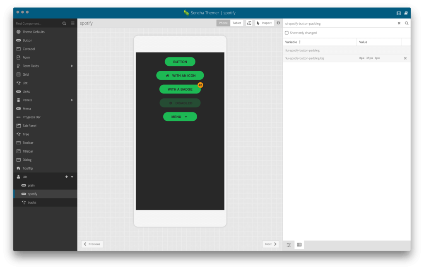Image resolution: width=424 pixels, height=270 pixels.
Task: Click the info icon next to Inspect
Action: [x=278, y=23]
